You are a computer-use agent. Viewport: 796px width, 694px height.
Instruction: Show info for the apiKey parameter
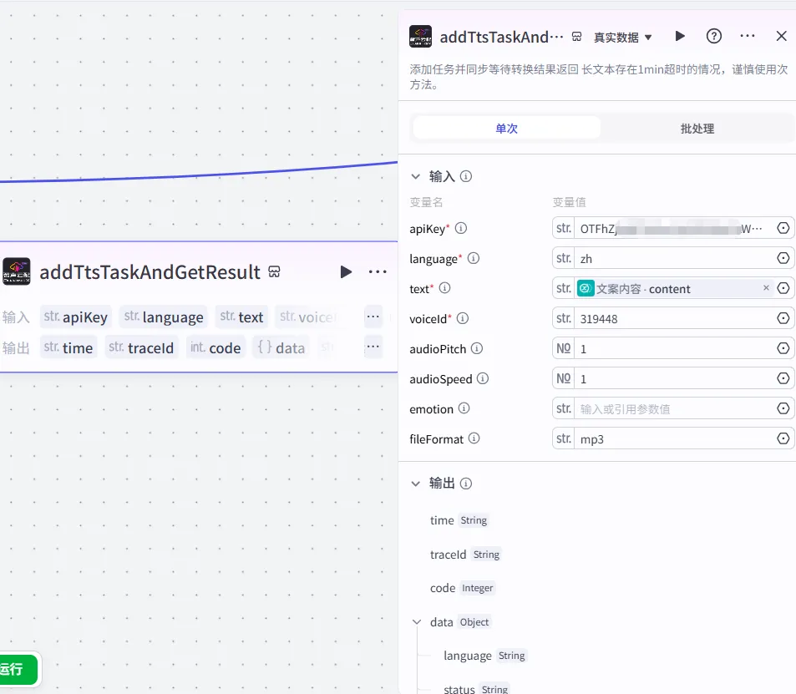click(461, 228)
